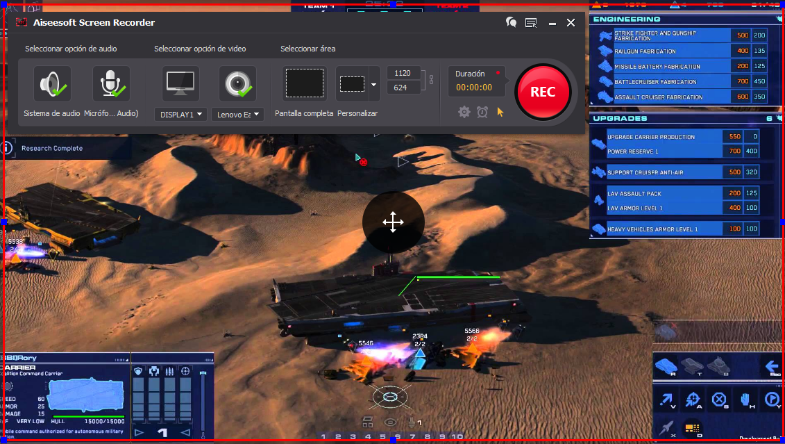Select the Attack Move command A
This screenshot has height=444, width=785.
click(693, 400)
